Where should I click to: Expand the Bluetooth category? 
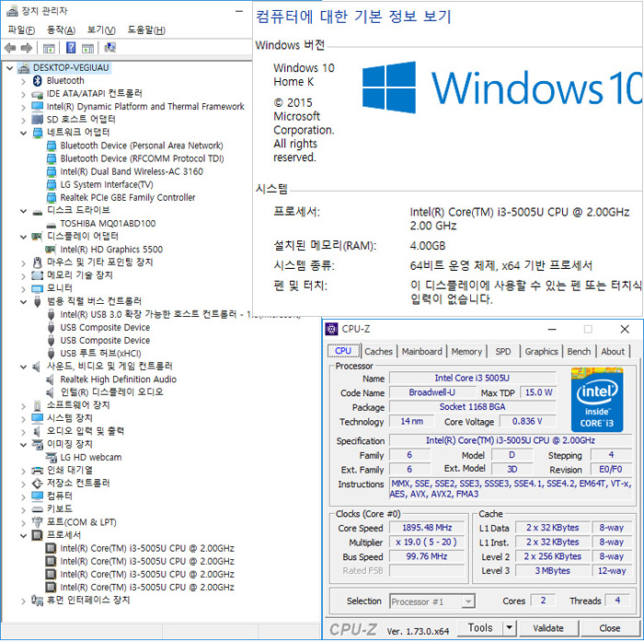coord(23,81)
